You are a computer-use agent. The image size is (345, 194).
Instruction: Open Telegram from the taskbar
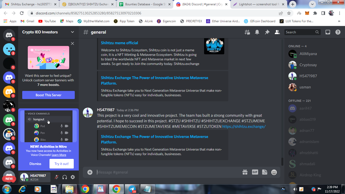point(132,189)
